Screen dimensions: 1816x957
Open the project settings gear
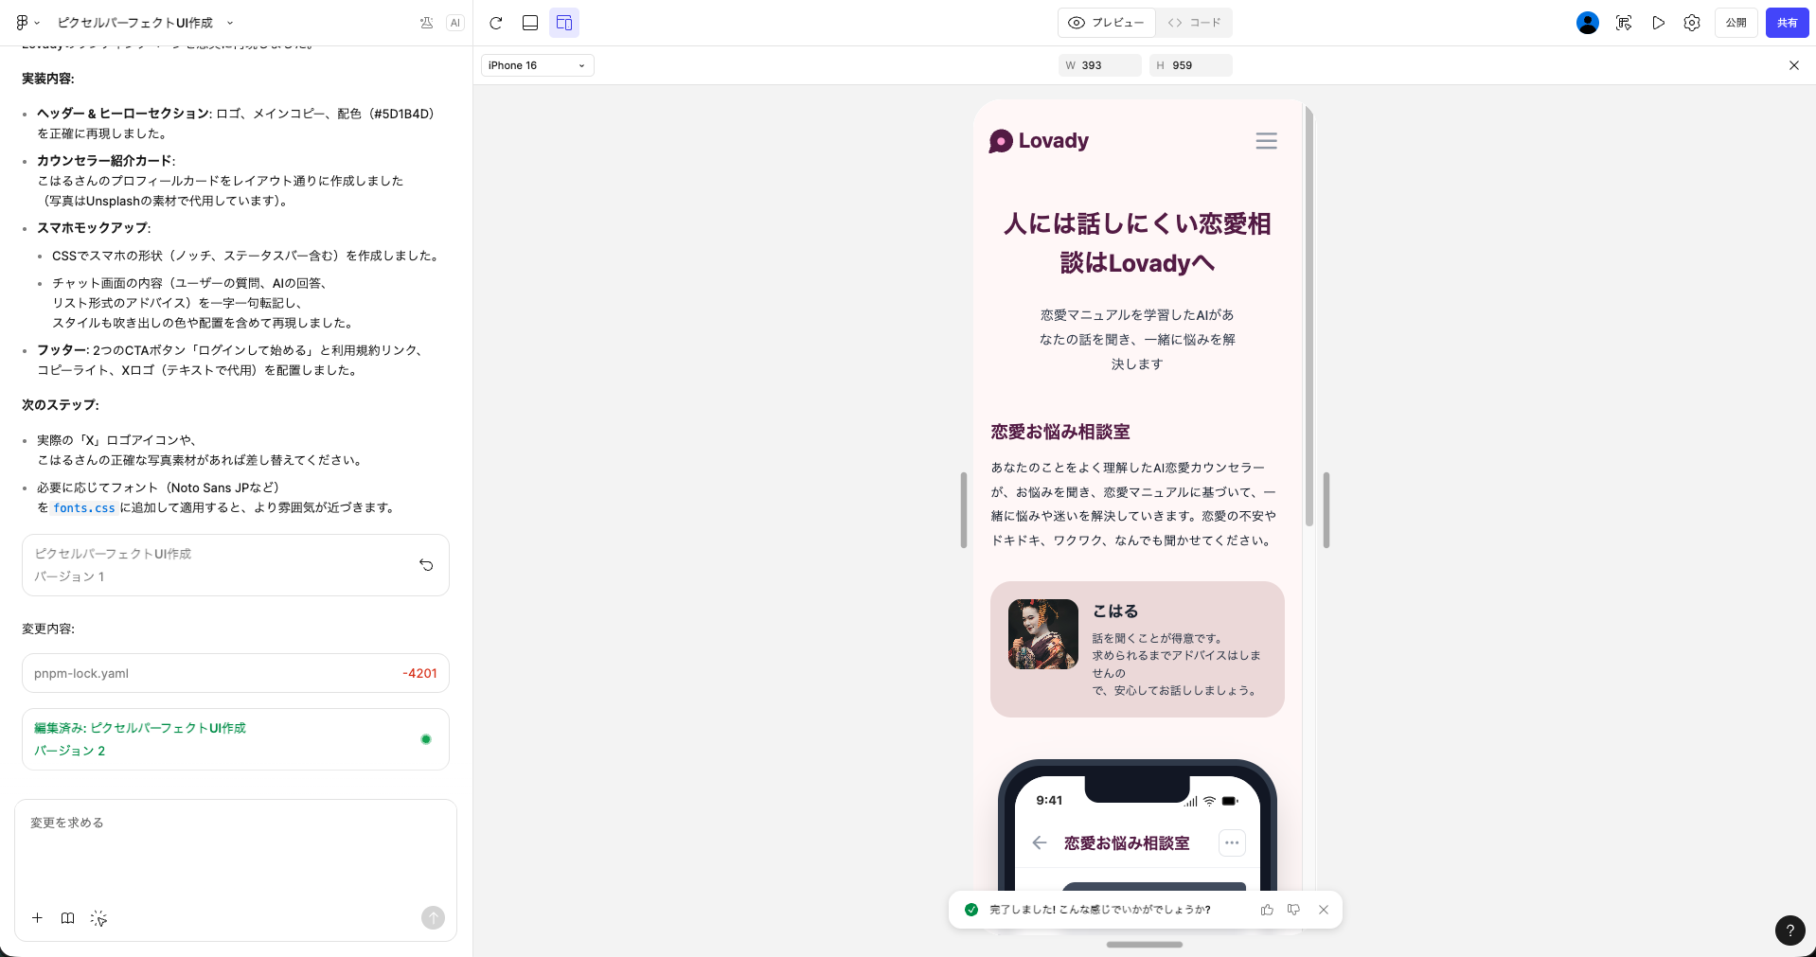coord(1692,23)
